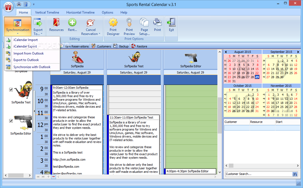
Task: Click the October 2015 month header
Action: (x=243, y=86)
